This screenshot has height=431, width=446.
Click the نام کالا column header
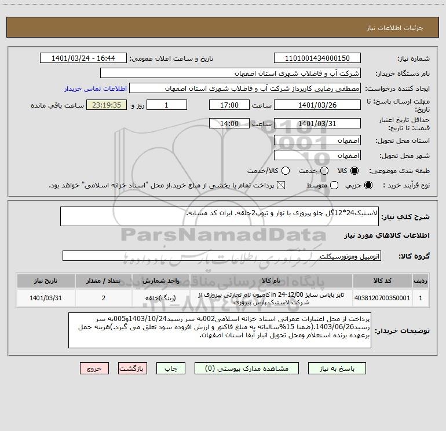click(x=271, y=281)
